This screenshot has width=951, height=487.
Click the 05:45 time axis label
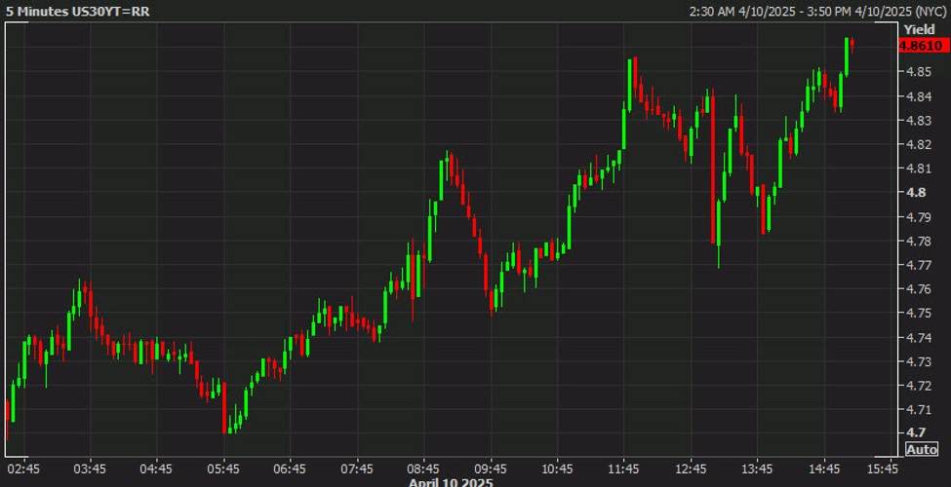[x=224, y=468]
